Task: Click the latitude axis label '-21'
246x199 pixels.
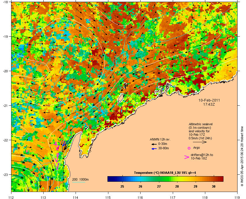Action: [5, 106]
